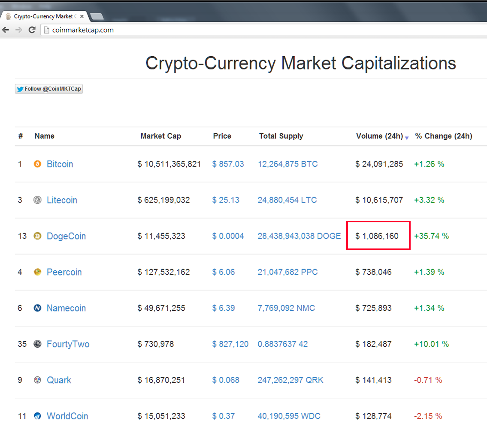
Task: Click Bitcoin price $ 857.03
Action: tap(228, 164)
